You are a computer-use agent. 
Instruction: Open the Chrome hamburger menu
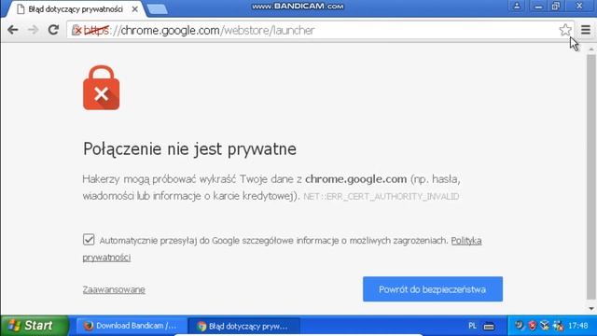586,30
